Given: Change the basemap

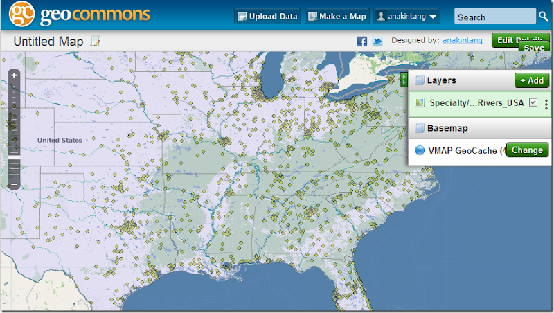Looking at the screenshot, I should click(x=527, y=150).
